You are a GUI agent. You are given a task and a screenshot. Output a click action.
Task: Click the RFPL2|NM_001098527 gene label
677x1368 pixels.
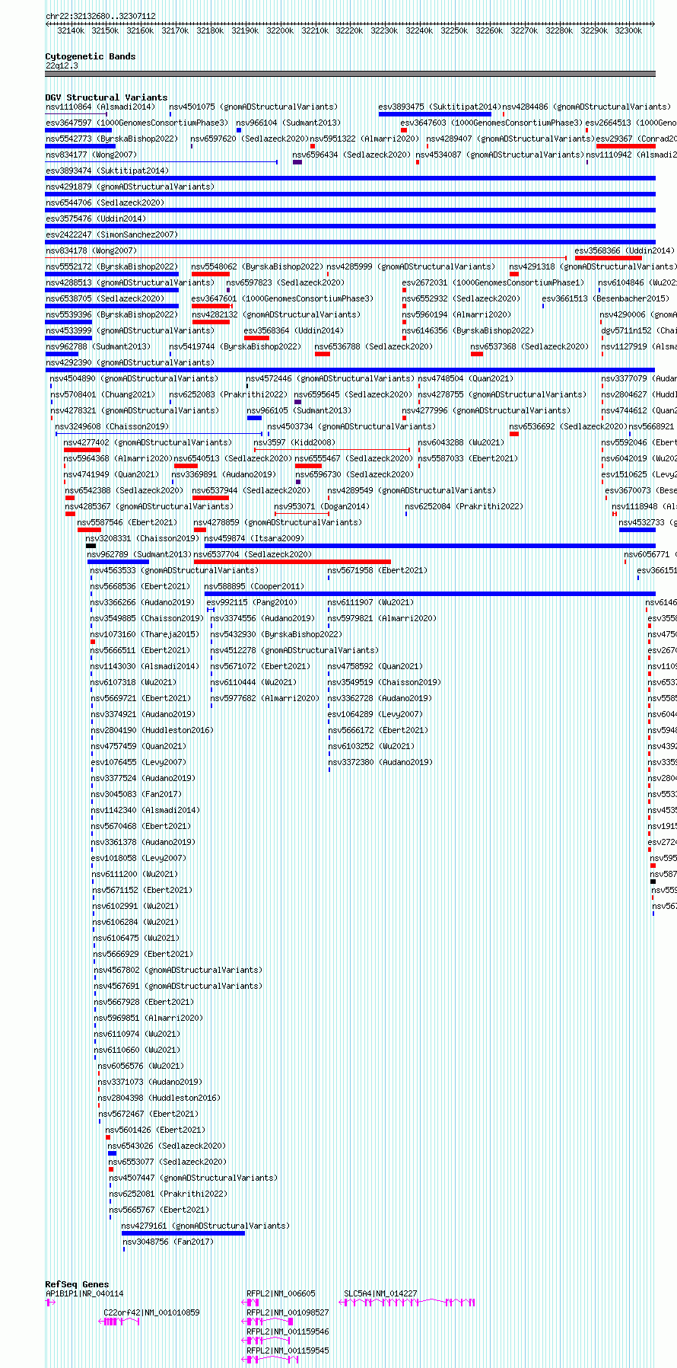click(288, 1312)
